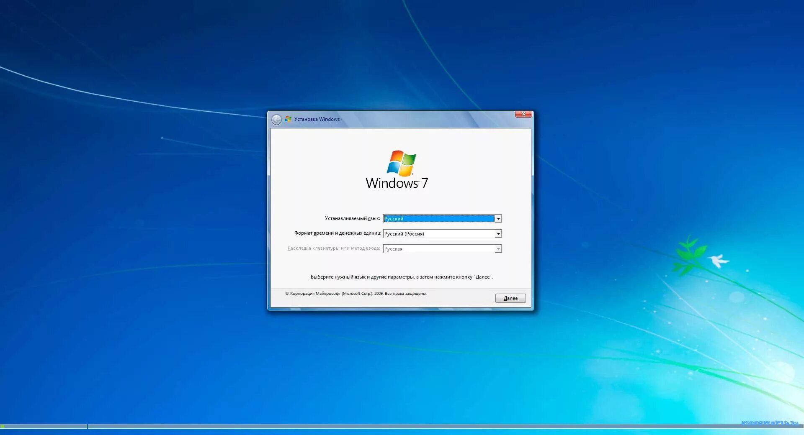
Task: Click the Устанавливаемый язык label
Action: tap(353, 218)
